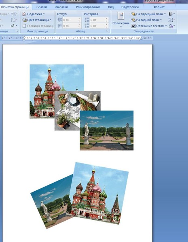Click the Работа с рисунками contextual header
Image resolution: width=188 pixels, height=242 pixels.
click(x=159, y=1)
